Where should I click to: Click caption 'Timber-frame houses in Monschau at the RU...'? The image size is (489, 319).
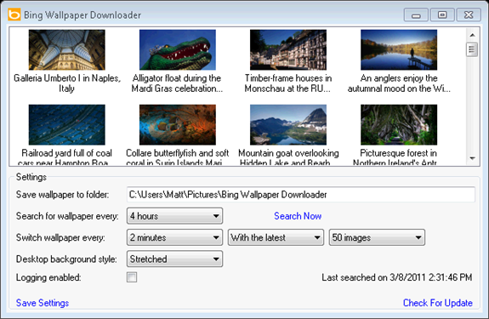tap(287, 83)
